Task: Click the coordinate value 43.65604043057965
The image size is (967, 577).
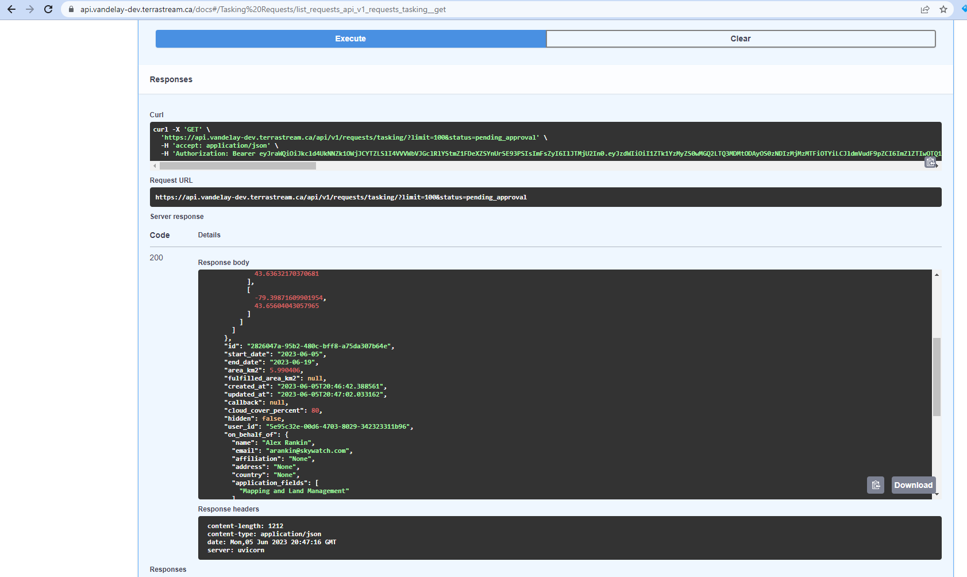Action: click(287, 306)
